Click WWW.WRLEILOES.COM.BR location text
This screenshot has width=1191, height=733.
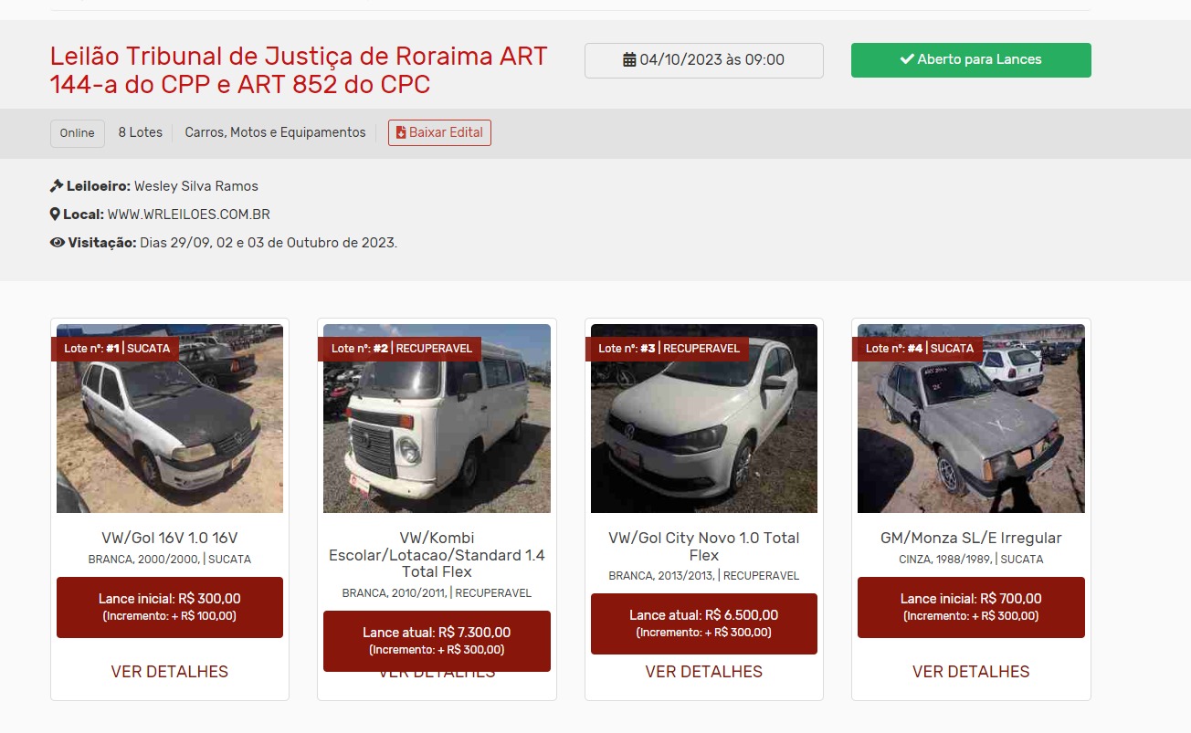click(188, 215)
